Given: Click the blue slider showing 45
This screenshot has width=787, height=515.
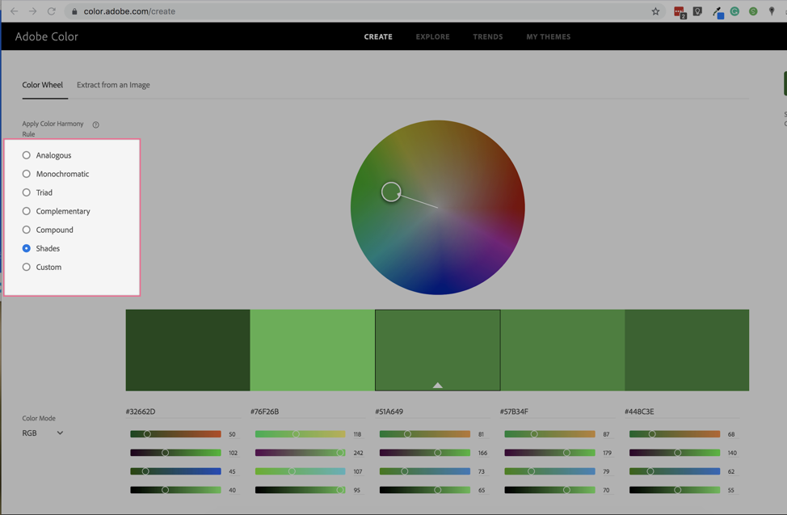Looking at the screenshot, I should [x=175, y=471].
